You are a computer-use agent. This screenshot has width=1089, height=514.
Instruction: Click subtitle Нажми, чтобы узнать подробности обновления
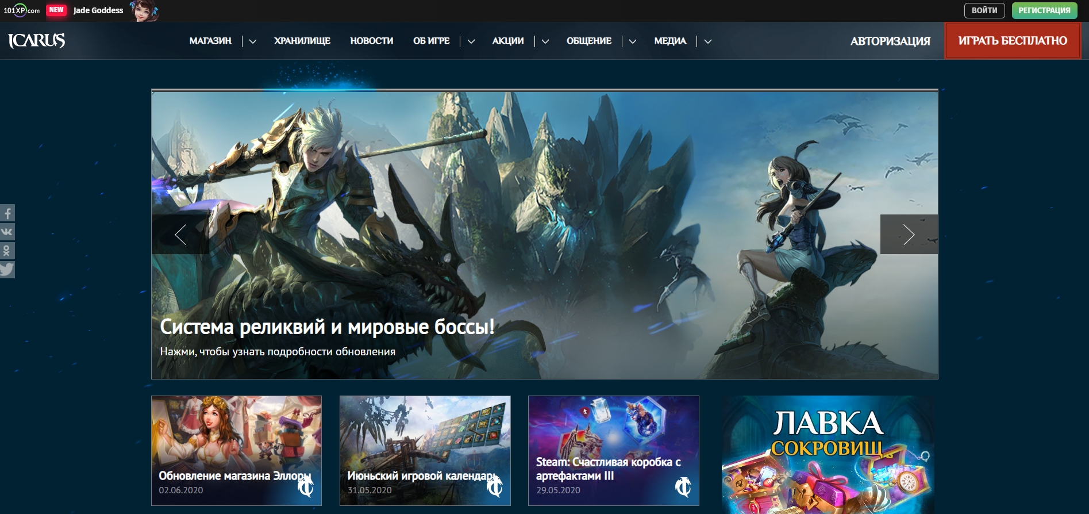tap(278, 352)
